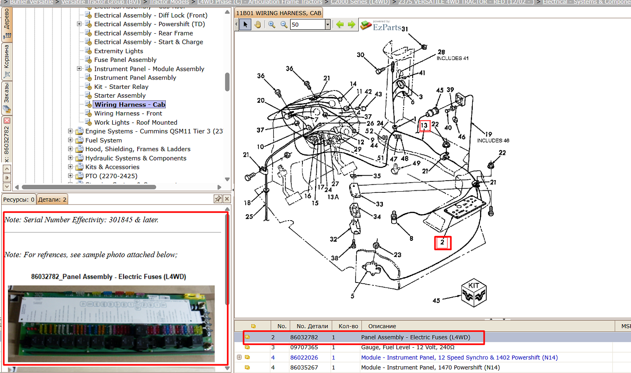The width and height of the screenshot is (631, 373).
Task: Select Electrical Assembly - Diff Lock (Front)
Action: [151, 15]
